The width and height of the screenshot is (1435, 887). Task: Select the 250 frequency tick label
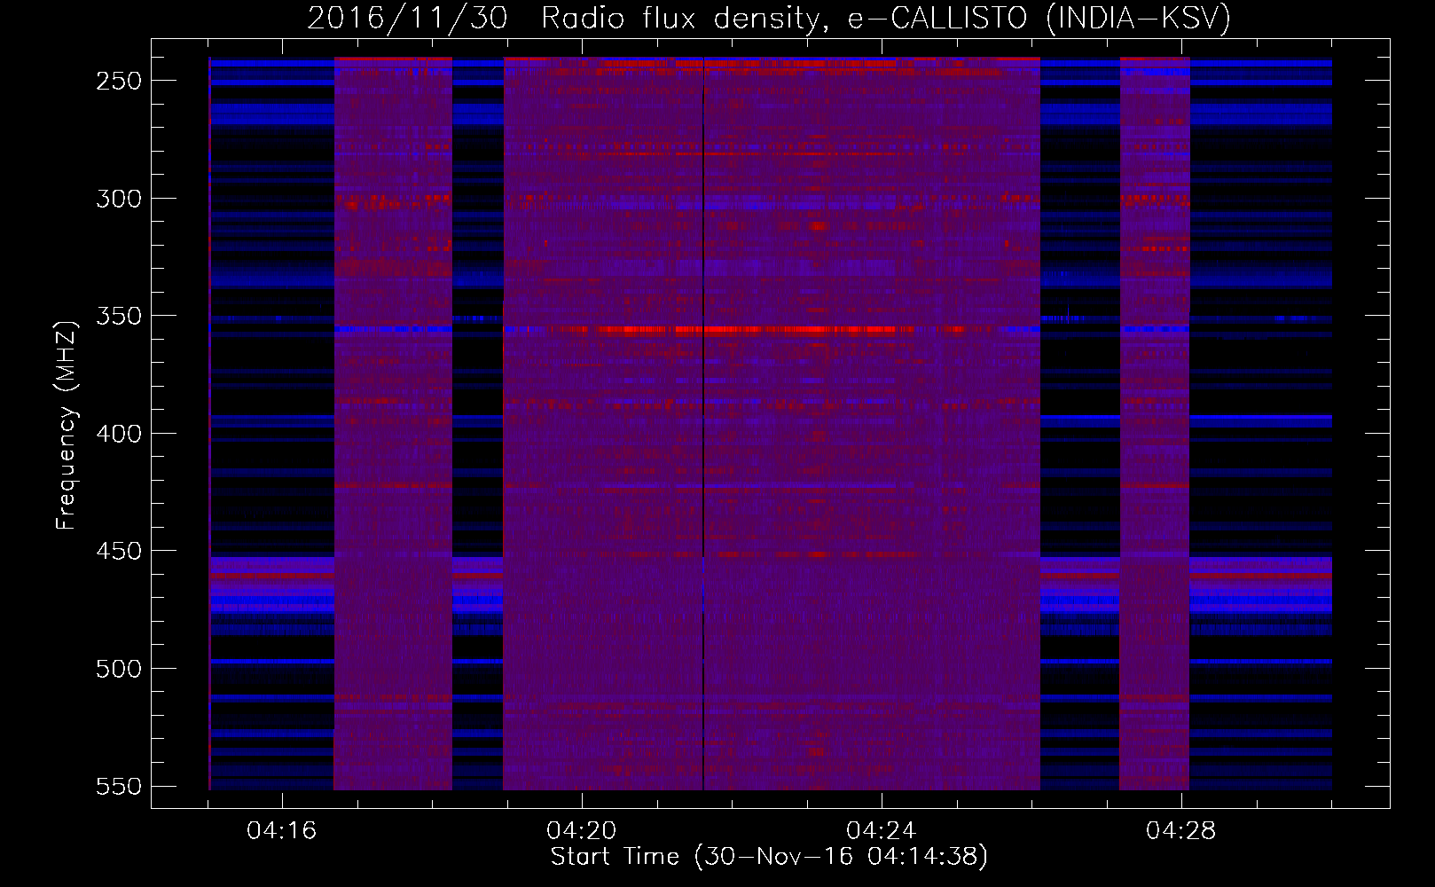[119, 81]
